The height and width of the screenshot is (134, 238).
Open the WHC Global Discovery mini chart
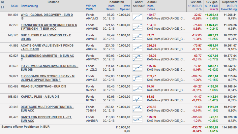click(x=138, y=17)
